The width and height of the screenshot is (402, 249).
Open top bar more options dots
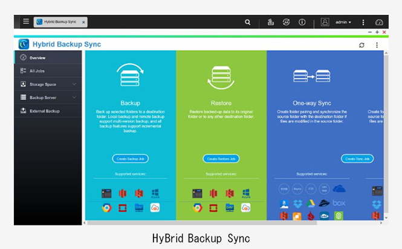[363, 22]
